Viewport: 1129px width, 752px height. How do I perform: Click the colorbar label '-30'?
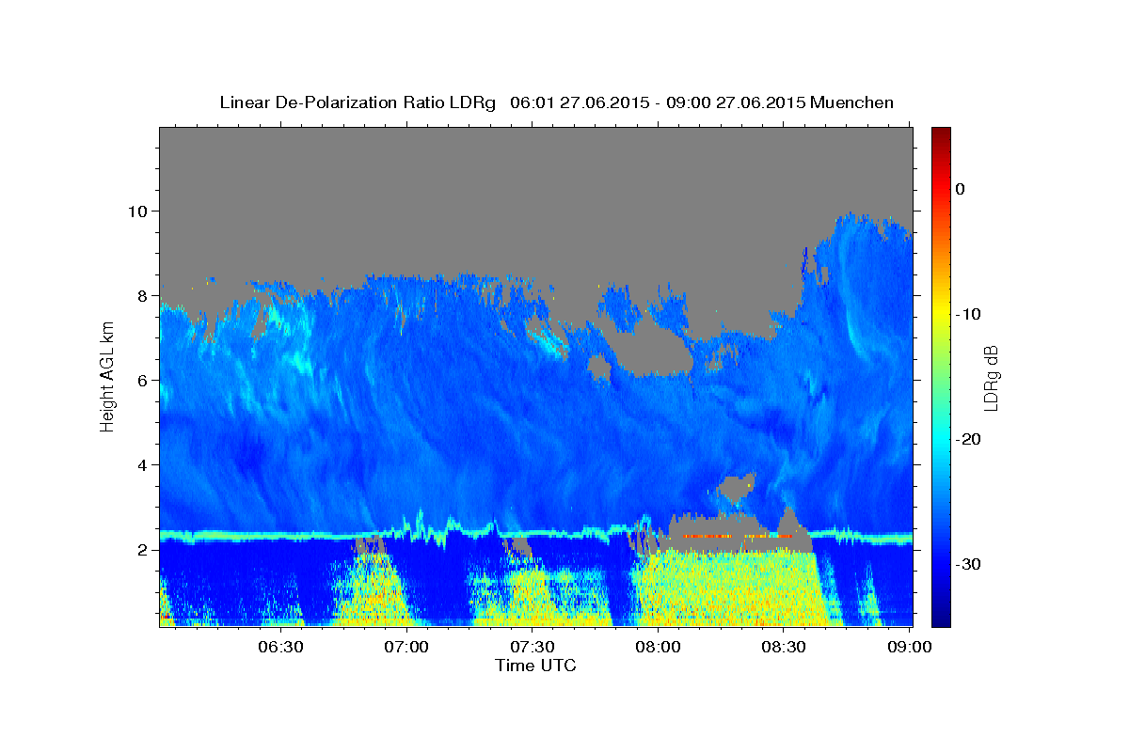pyautogui.click(x=968, y=564)
